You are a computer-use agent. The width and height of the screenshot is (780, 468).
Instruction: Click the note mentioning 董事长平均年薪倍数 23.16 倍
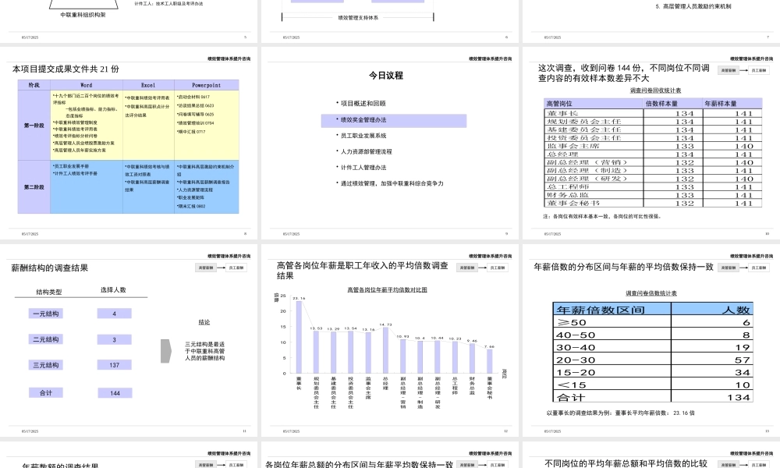[620, 413]
